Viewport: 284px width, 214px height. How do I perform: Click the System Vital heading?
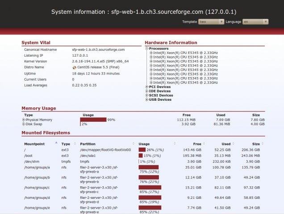click(36, 43)
